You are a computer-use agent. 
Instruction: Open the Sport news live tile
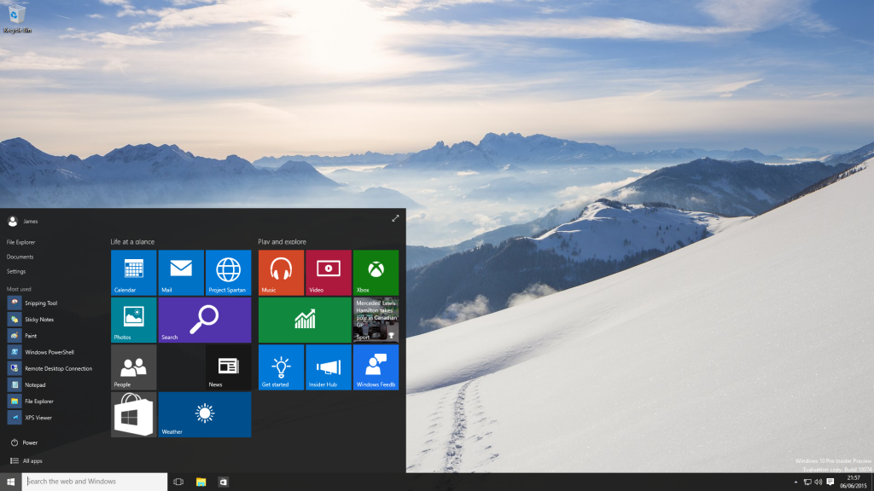(376, 320)
